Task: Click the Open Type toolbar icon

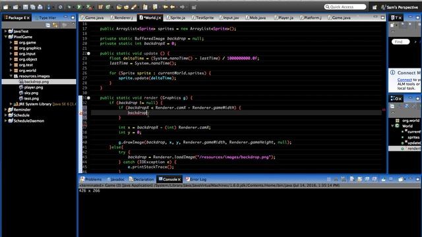Action: pyautogui.click(x=119, y=7)
